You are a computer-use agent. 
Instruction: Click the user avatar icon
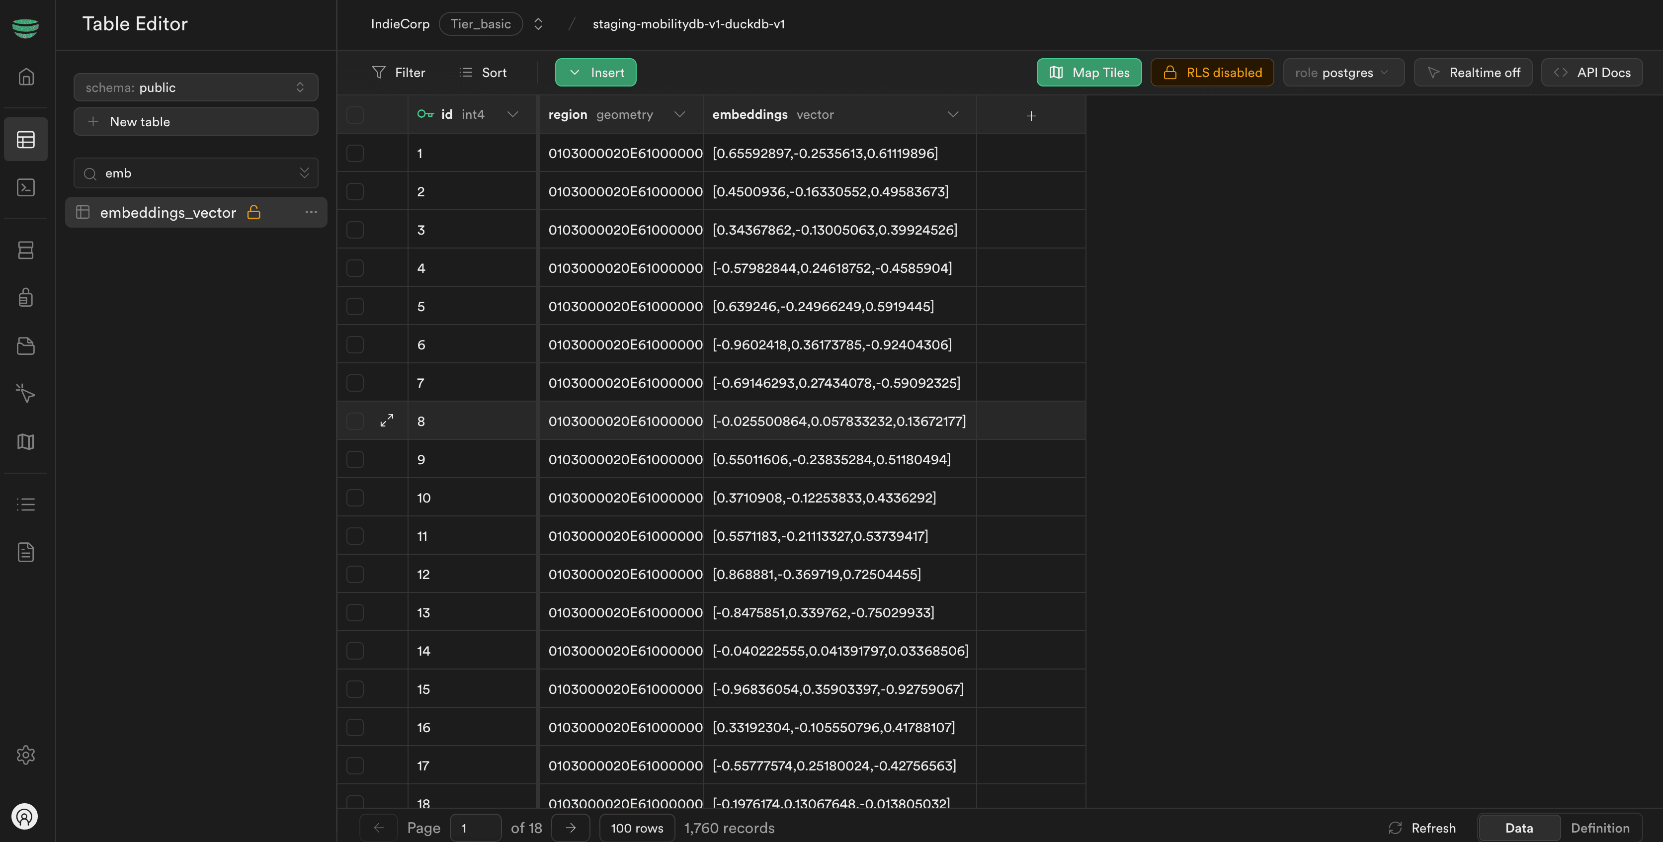(24, 816)
